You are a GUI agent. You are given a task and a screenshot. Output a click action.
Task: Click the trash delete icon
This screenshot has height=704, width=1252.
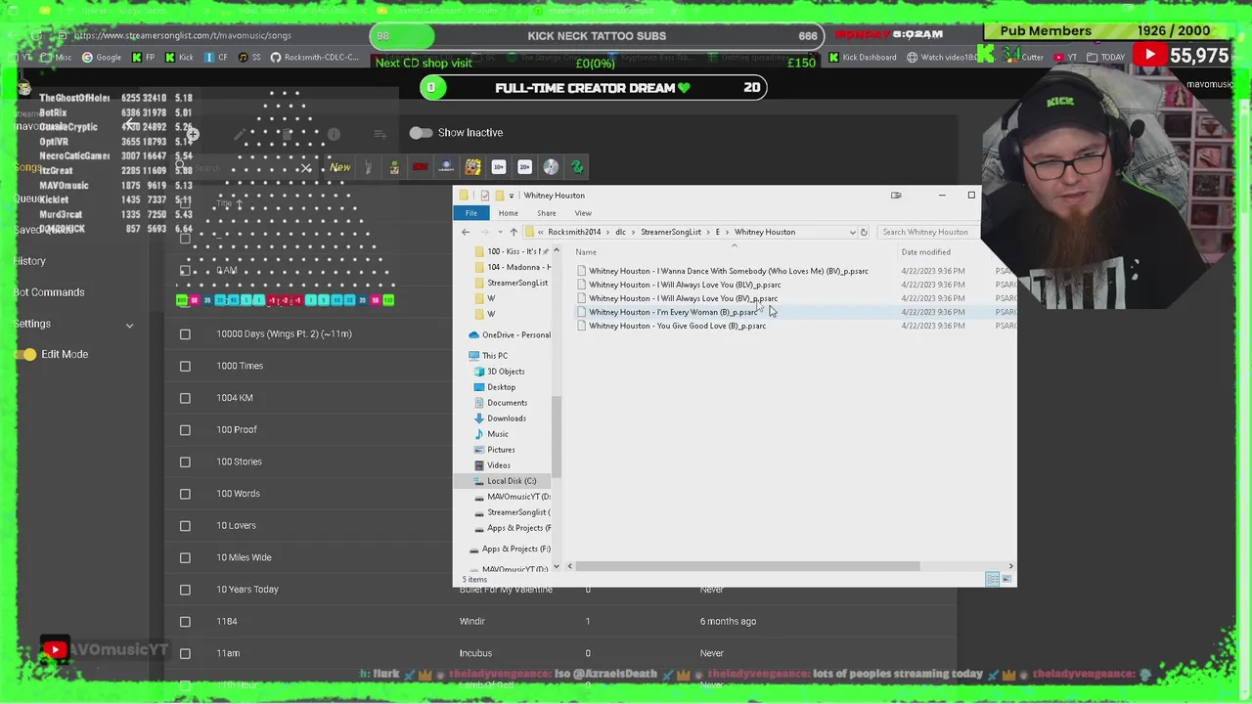(287, 134)
